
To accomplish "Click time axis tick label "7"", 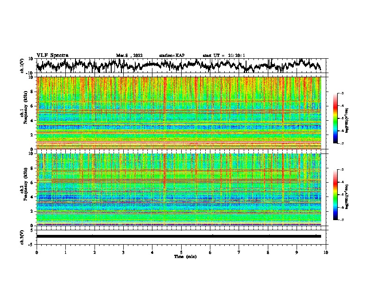I will click(x=239, y=252).
